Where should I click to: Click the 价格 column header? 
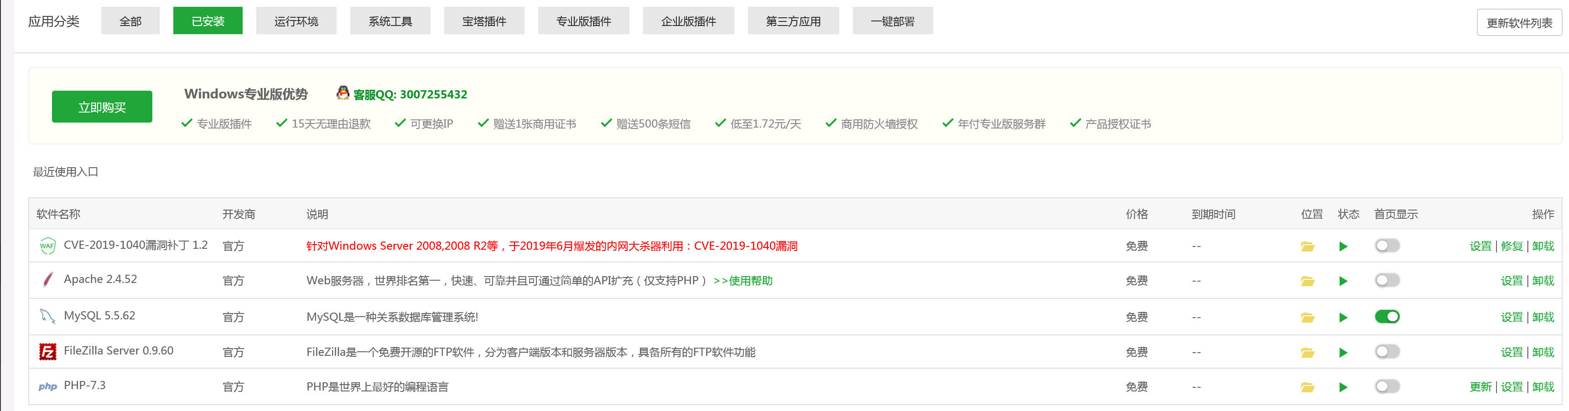[1137, 214]
